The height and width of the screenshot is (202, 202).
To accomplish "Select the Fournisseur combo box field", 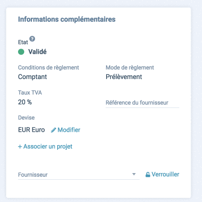I will pyautogui.click(x=79, y=175).
